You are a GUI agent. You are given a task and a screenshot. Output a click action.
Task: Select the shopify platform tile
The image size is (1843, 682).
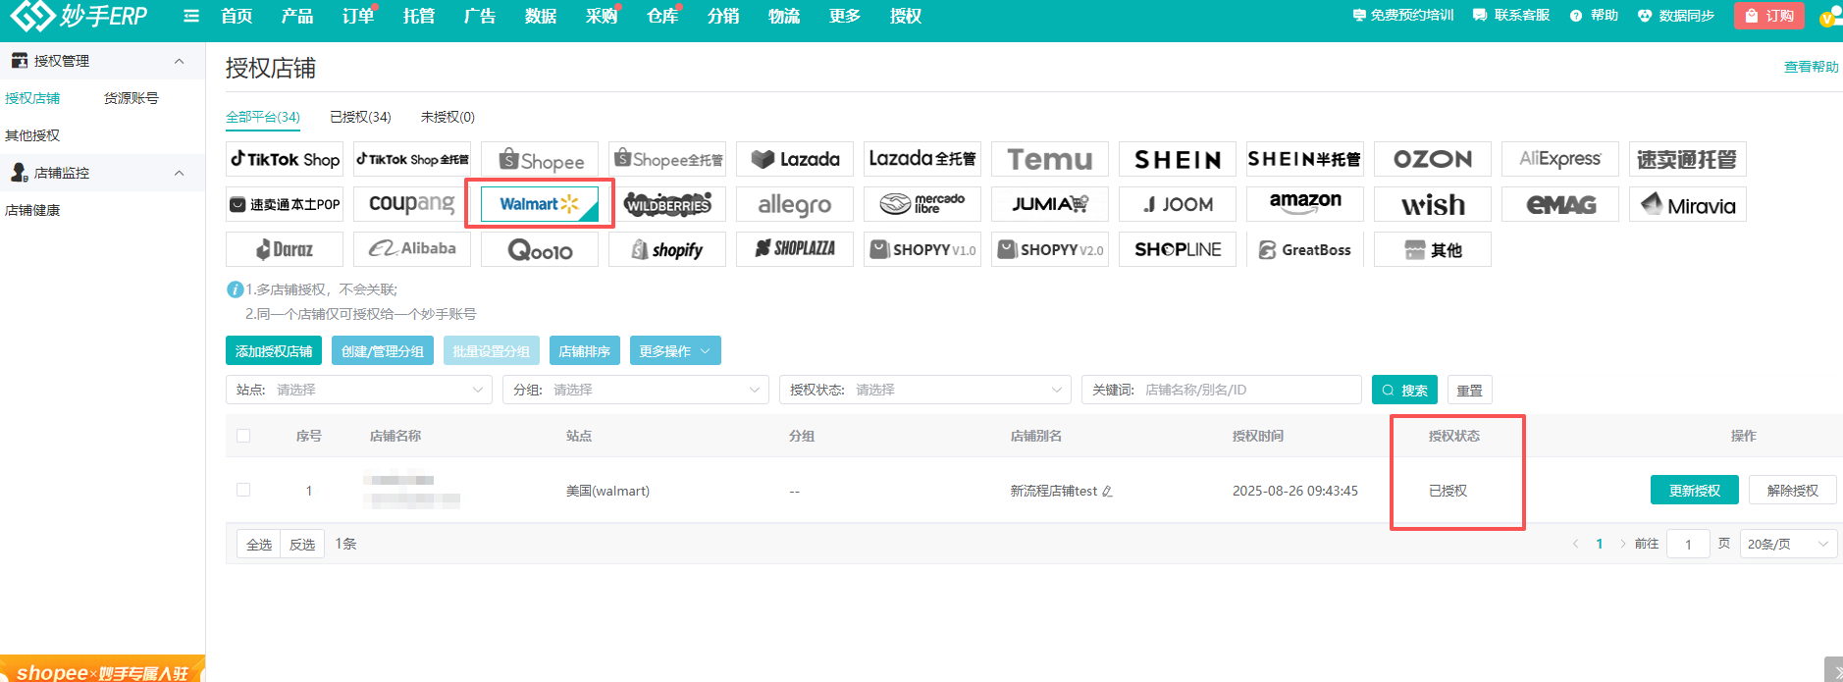tap(667, 249)
